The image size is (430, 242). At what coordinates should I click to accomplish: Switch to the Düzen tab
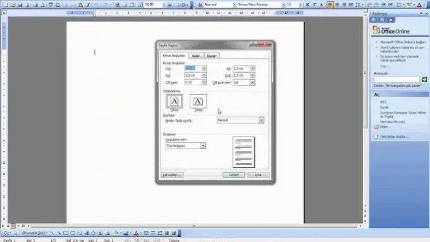(x=211, y=56)
